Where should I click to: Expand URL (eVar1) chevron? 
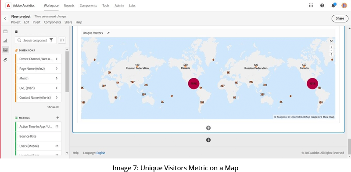tap(57, 88)
